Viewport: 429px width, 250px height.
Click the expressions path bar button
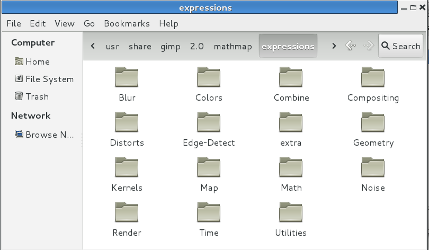pos(288,46)
